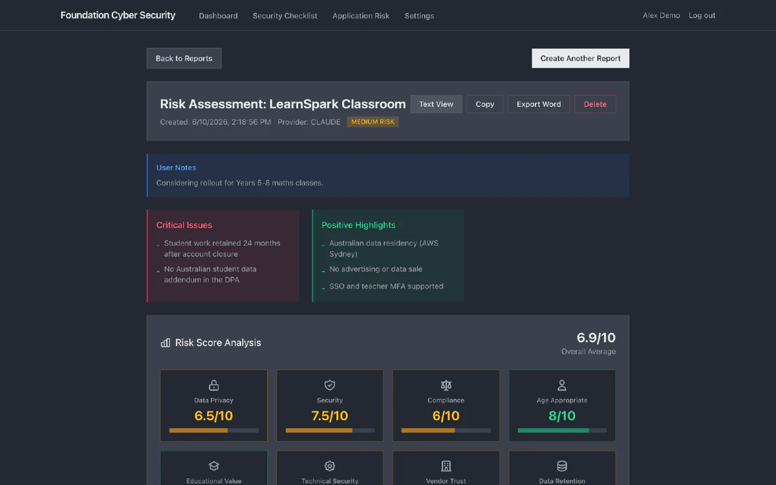This screenshot has height=485, width=776.
Task: Copy the risk assessment report
Action: click(x=485, y=104)
